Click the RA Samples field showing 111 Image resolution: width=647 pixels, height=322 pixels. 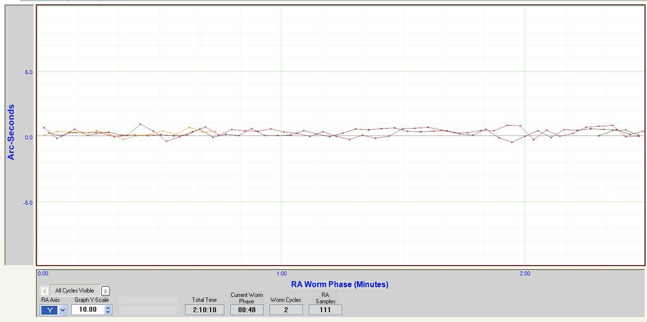(325, 309)
